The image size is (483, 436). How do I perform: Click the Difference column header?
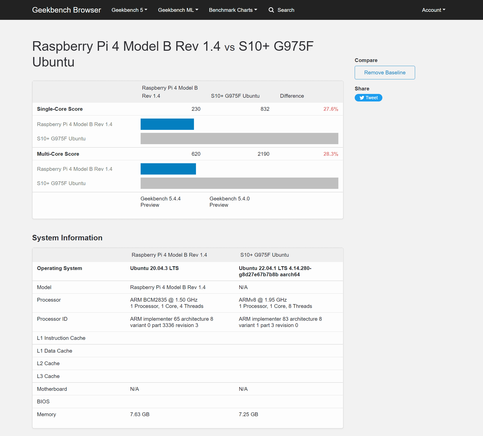(292, 96)
